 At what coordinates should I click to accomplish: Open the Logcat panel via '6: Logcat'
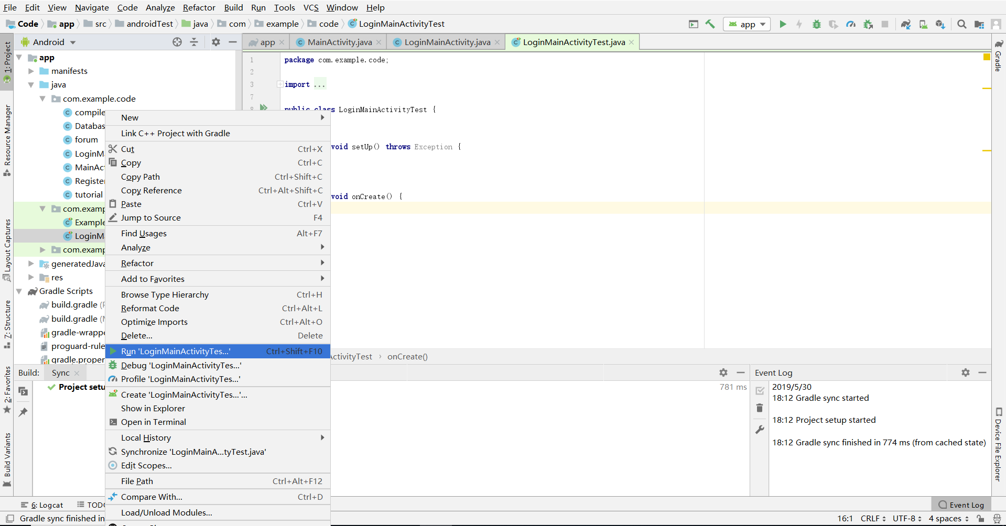47,505
